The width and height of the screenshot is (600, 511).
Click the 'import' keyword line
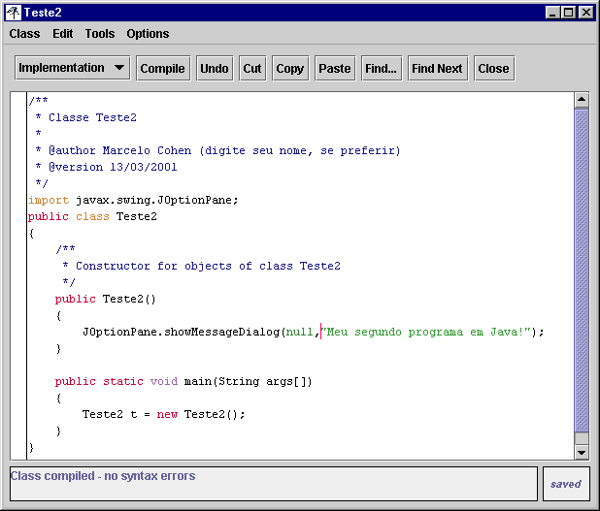[x=133, y=200]
